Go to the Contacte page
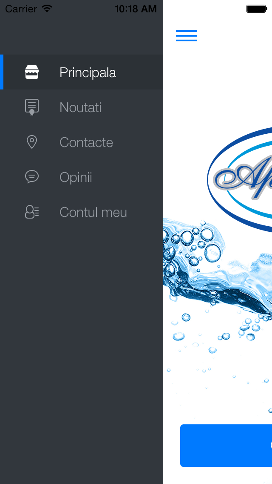Viewport: 272px width, 484px height. [81, 142]
